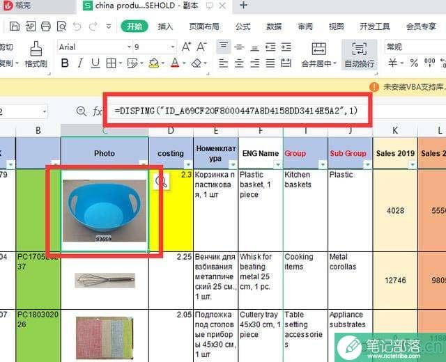Set vertical alignment to middle
The image size is (446, 362).
239,47
